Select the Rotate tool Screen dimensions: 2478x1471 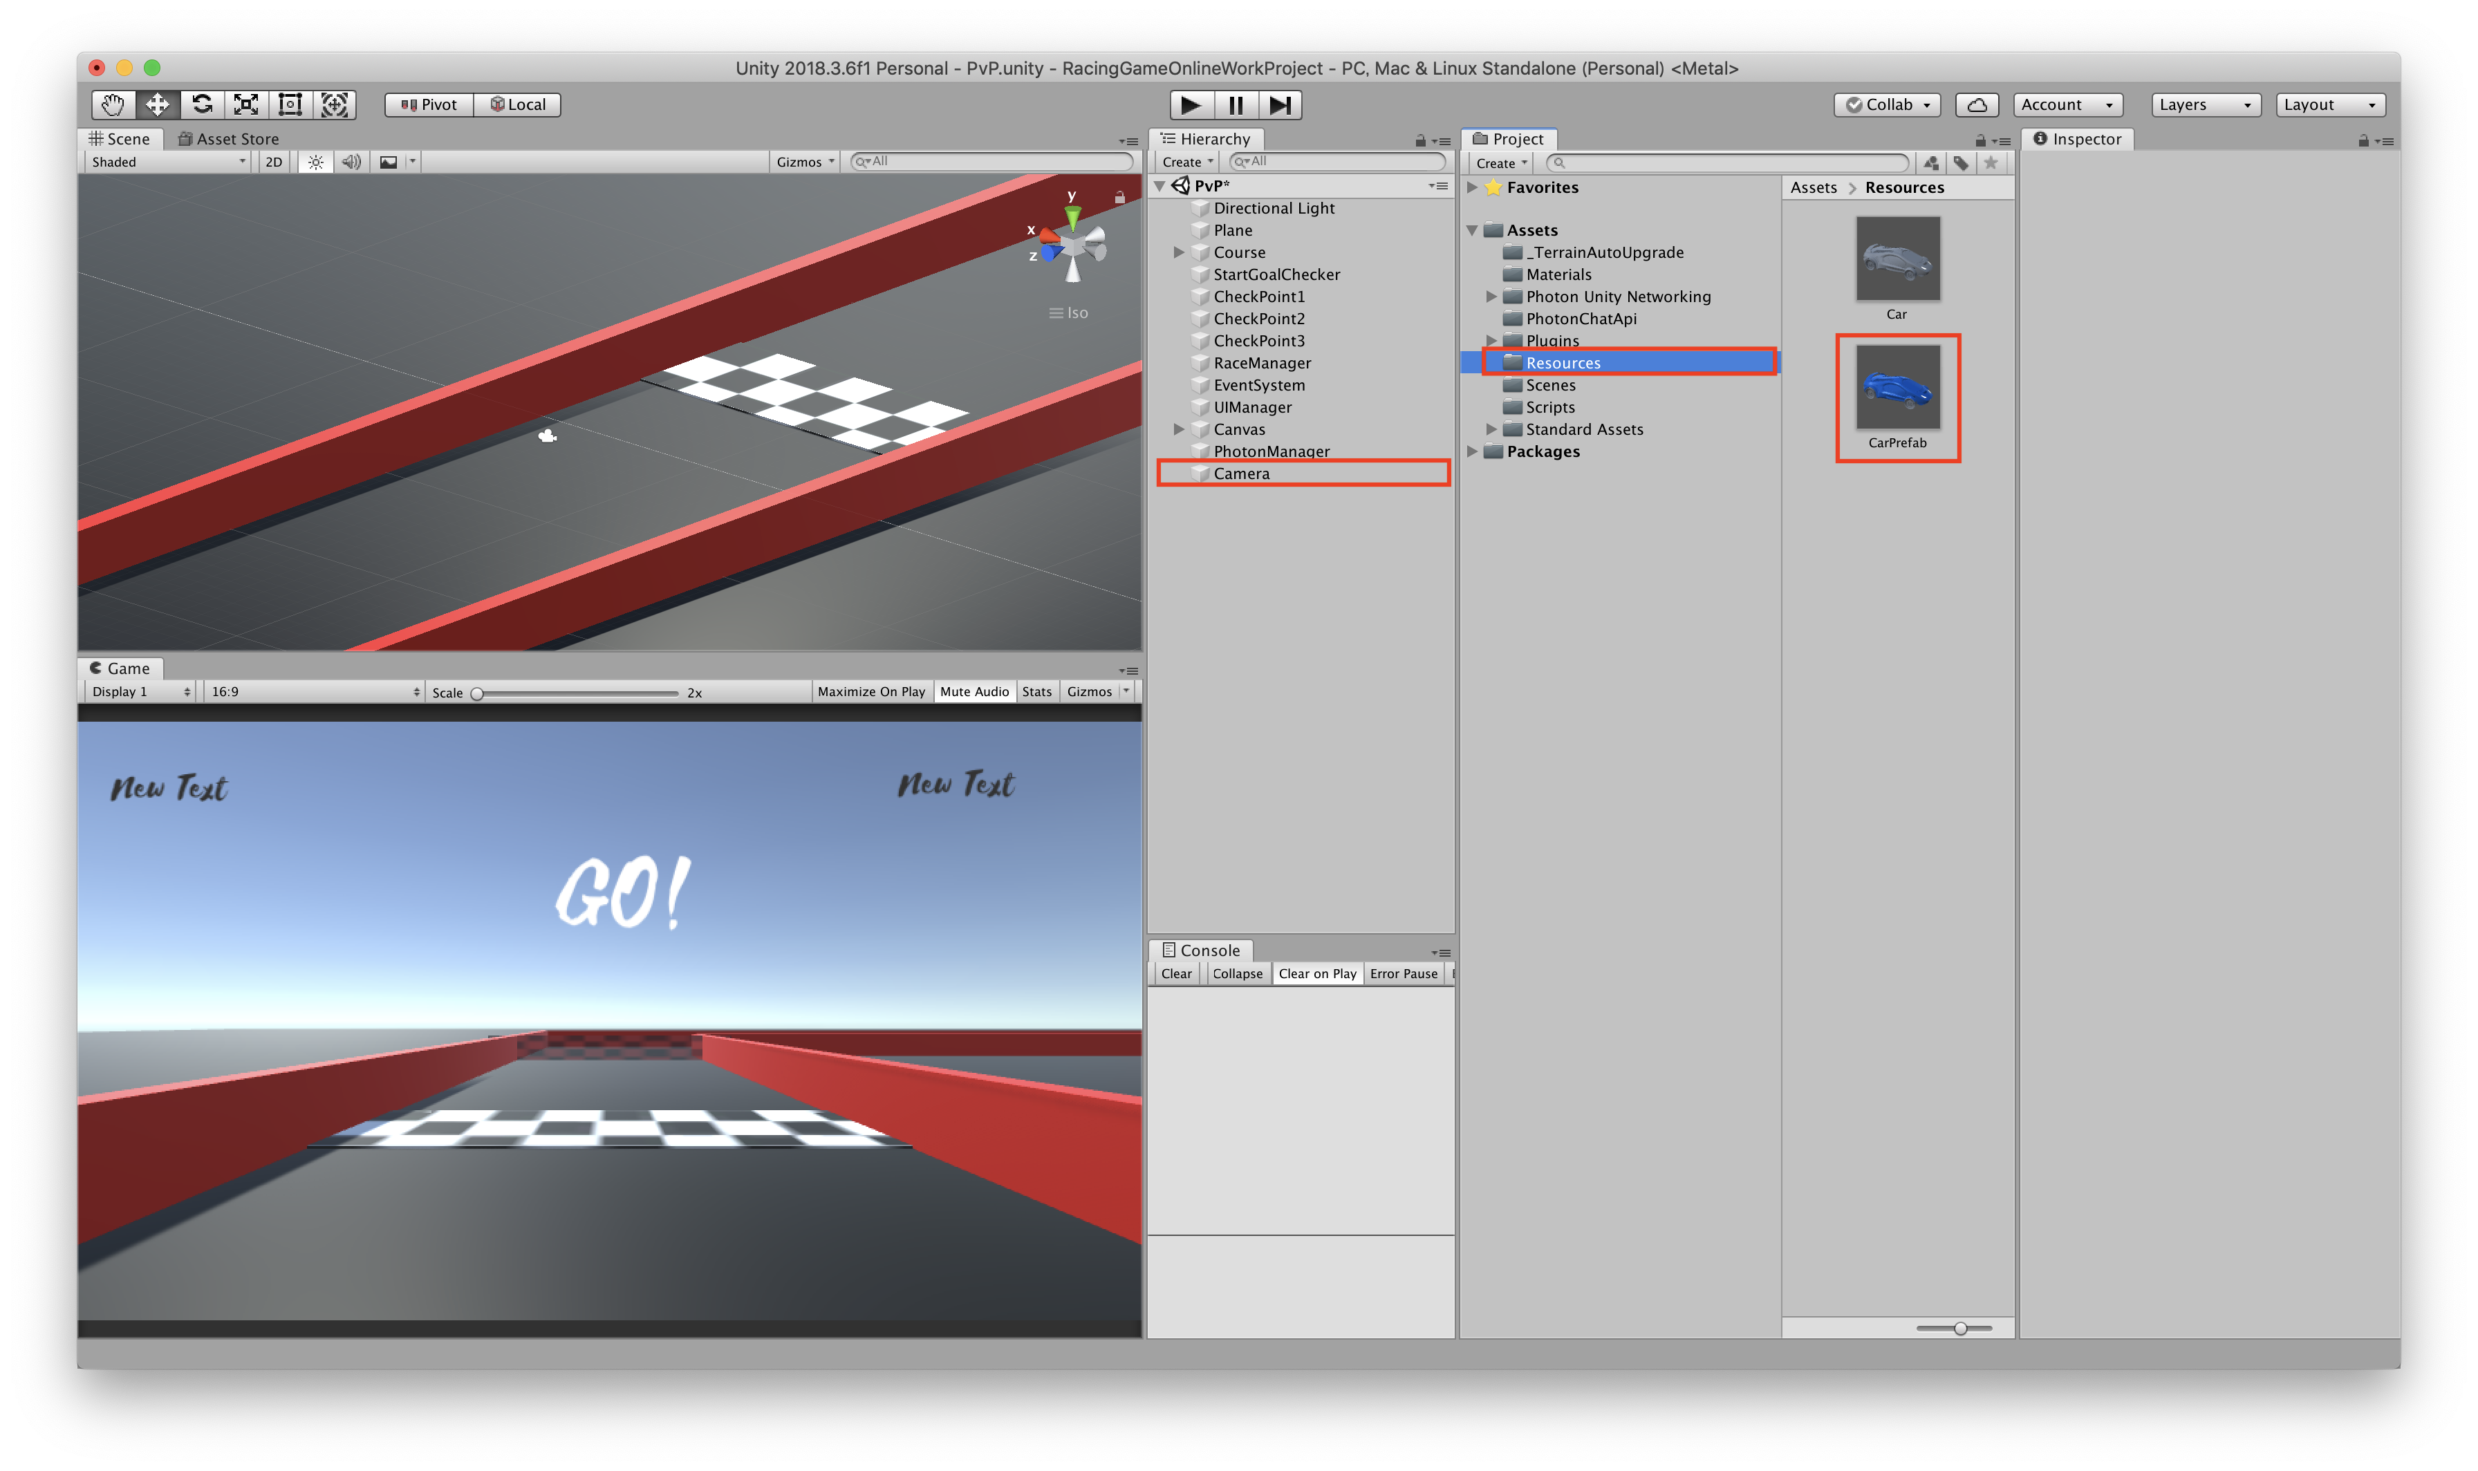(x=202, y=104)
